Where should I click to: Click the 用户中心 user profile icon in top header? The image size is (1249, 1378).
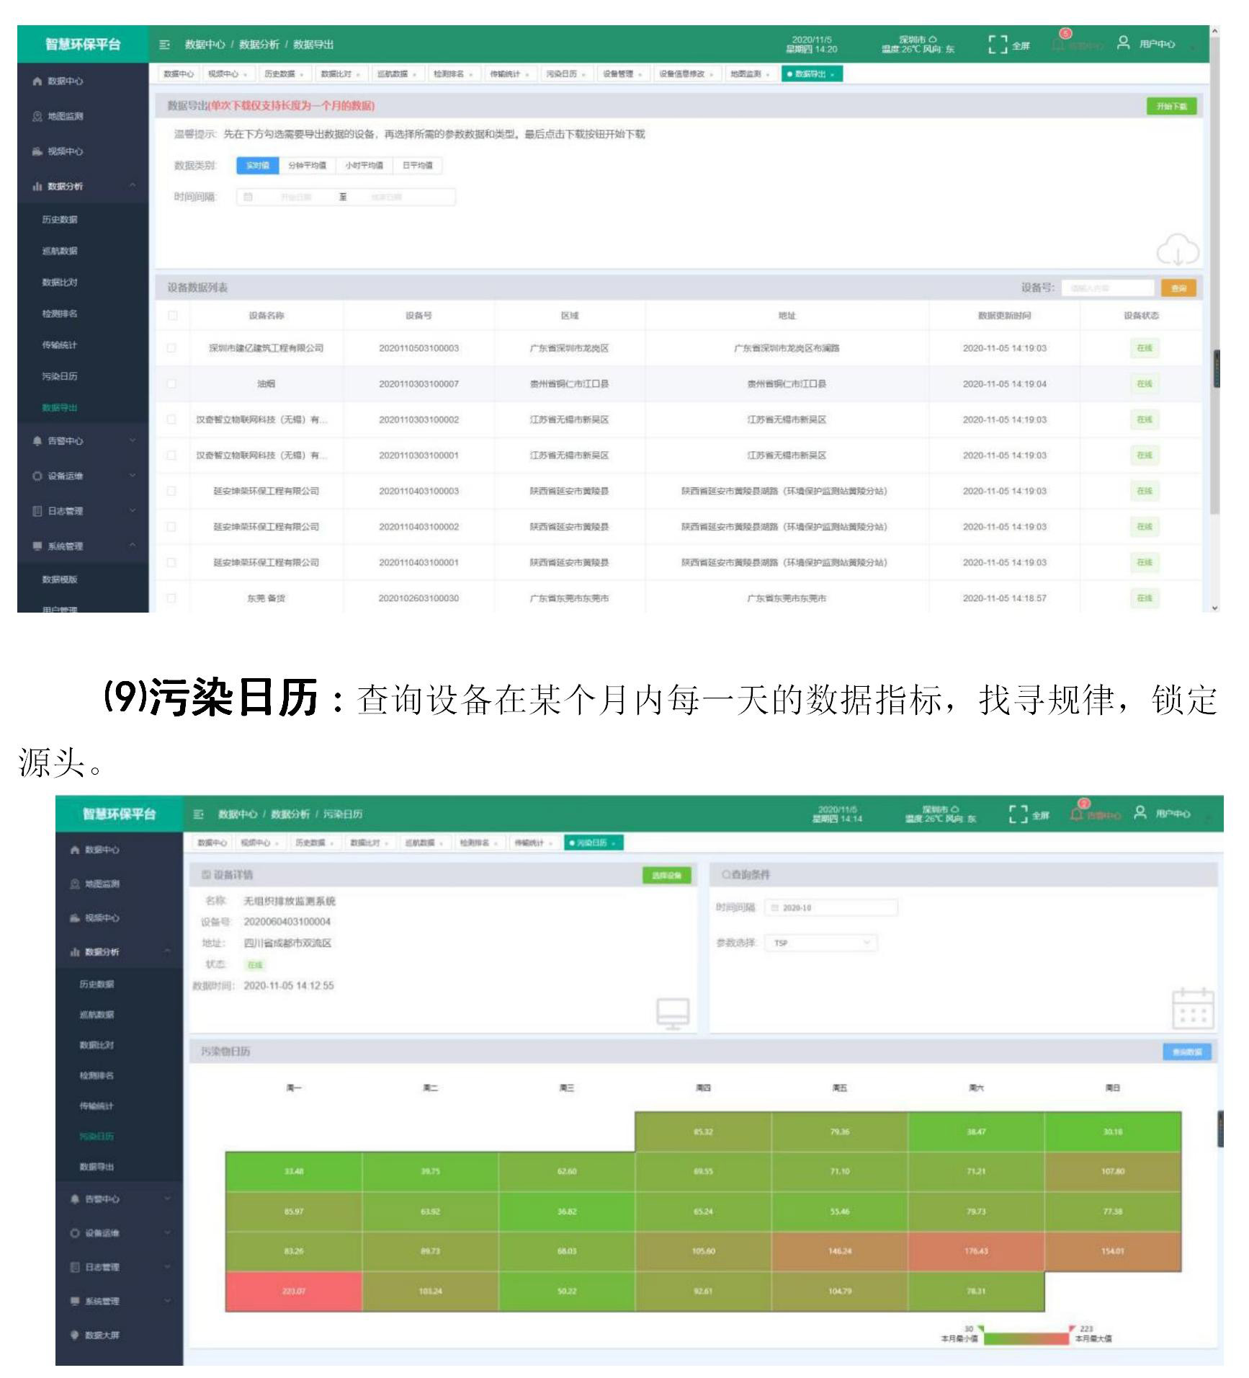coord(1123,43)
